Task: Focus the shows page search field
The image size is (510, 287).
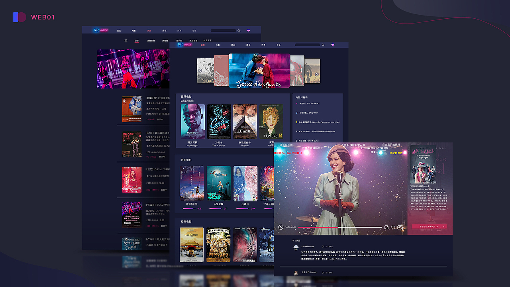Action: point(224,30)
